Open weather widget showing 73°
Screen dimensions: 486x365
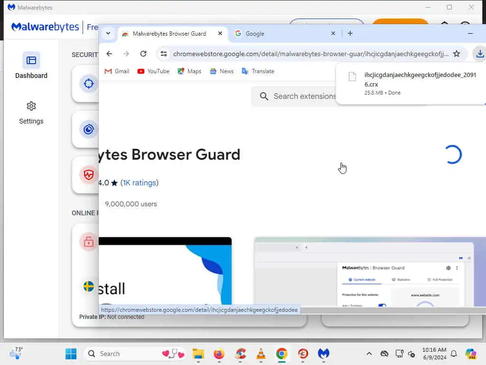click(x=16, y=353)
